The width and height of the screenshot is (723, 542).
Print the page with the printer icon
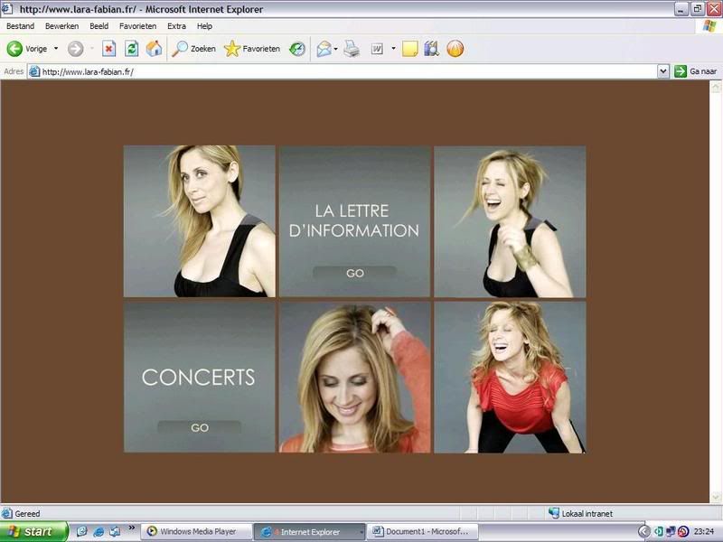pos(352,49)
